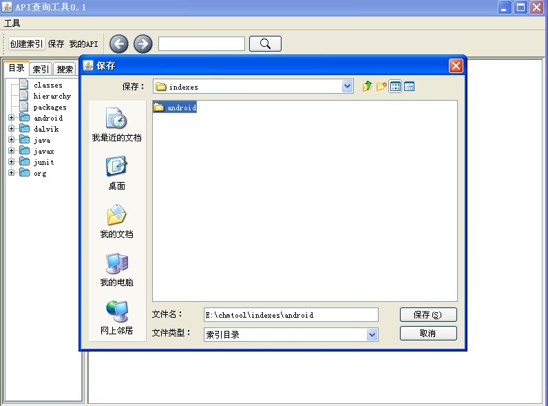Close the 保存 dialog
The width and height of the screenshot is (548, 406).
(456, 65)
